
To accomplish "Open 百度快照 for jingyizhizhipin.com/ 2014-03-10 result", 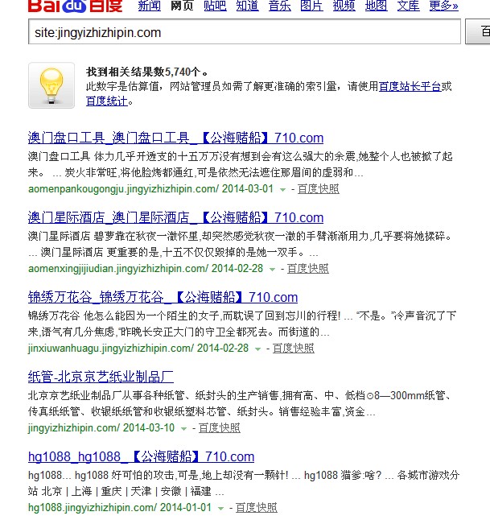I will pos(220,427).
